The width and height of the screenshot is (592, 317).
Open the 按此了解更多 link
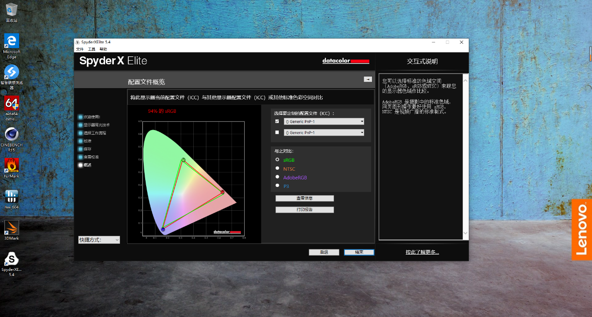point(422,252)
